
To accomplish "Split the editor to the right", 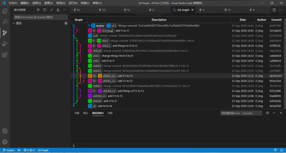I will [x=274, y=10].
